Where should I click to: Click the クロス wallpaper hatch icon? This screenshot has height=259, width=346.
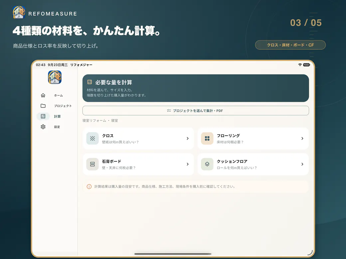point(92,138)
